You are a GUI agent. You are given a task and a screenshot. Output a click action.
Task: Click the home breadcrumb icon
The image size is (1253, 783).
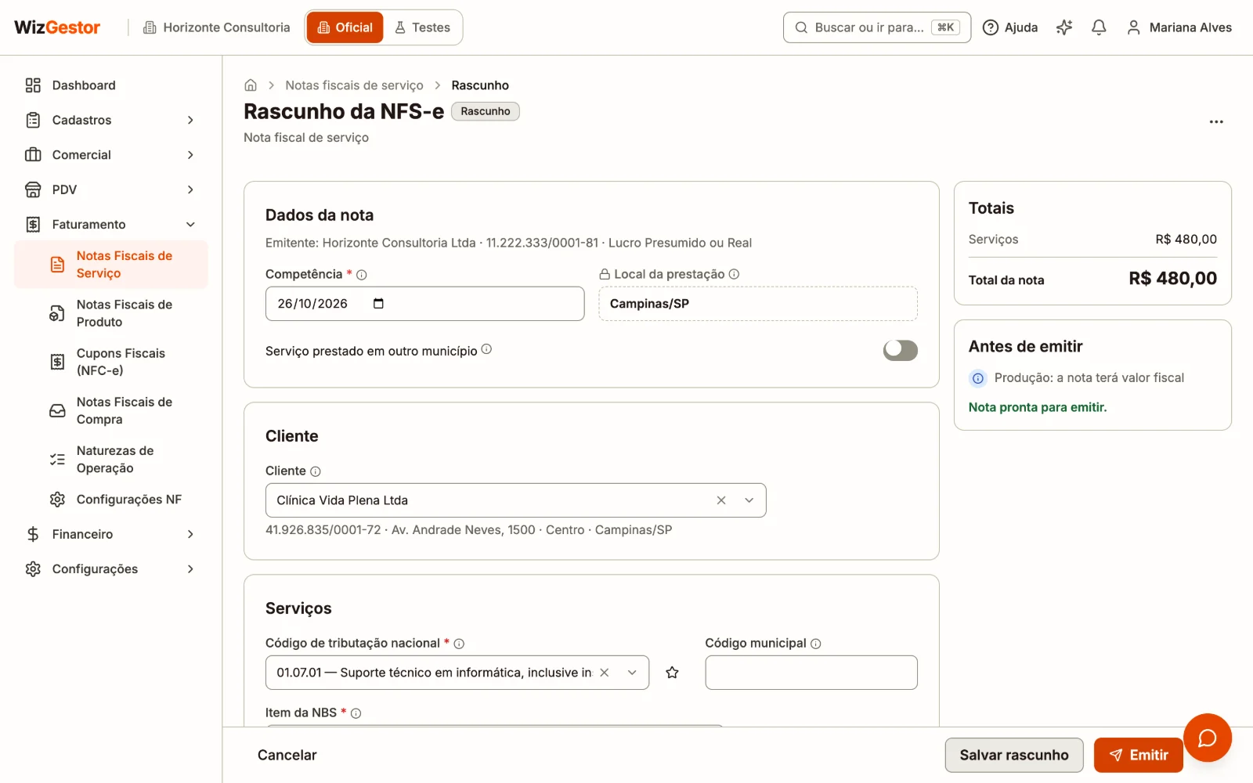click(251, 85)
